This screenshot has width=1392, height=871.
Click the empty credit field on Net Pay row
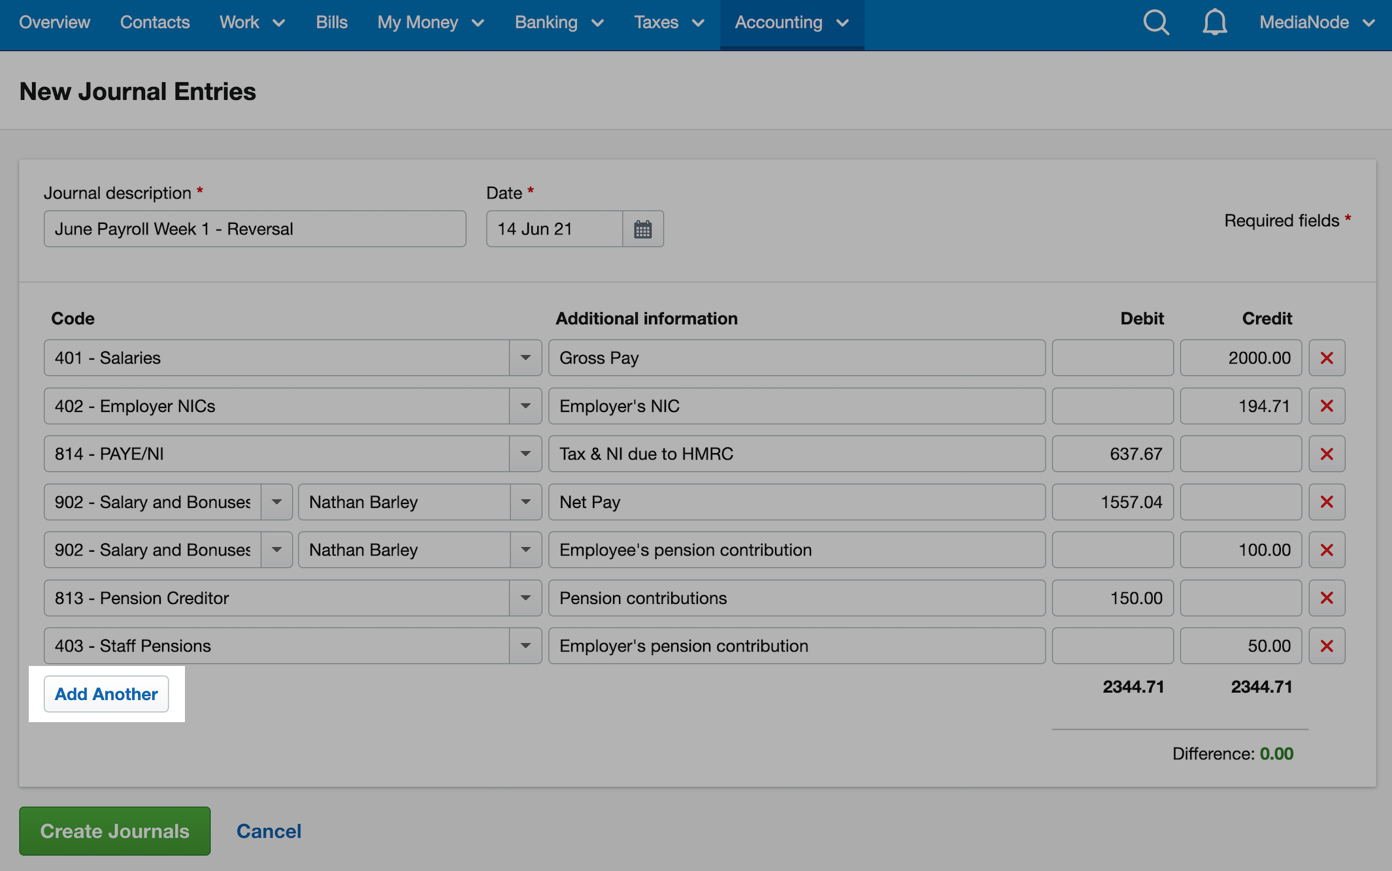pyautogui.click(x=1241, y=502)
